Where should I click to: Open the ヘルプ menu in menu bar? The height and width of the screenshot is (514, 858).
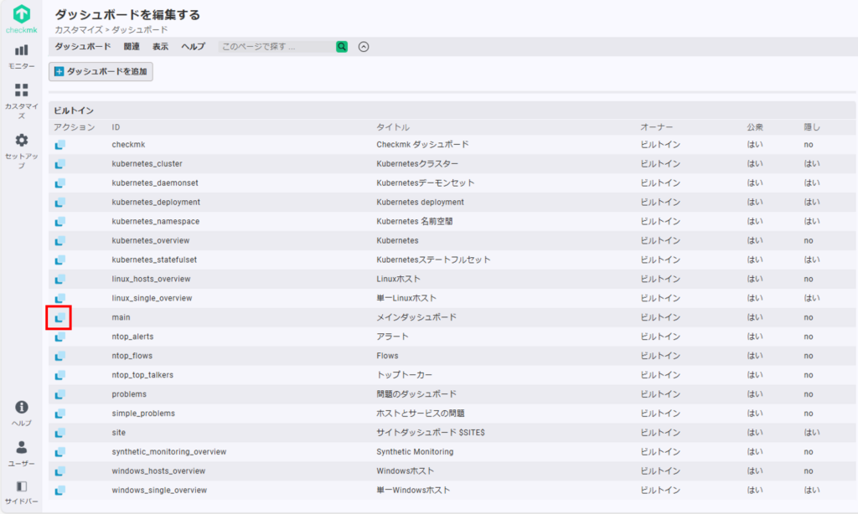pos(194,47)
